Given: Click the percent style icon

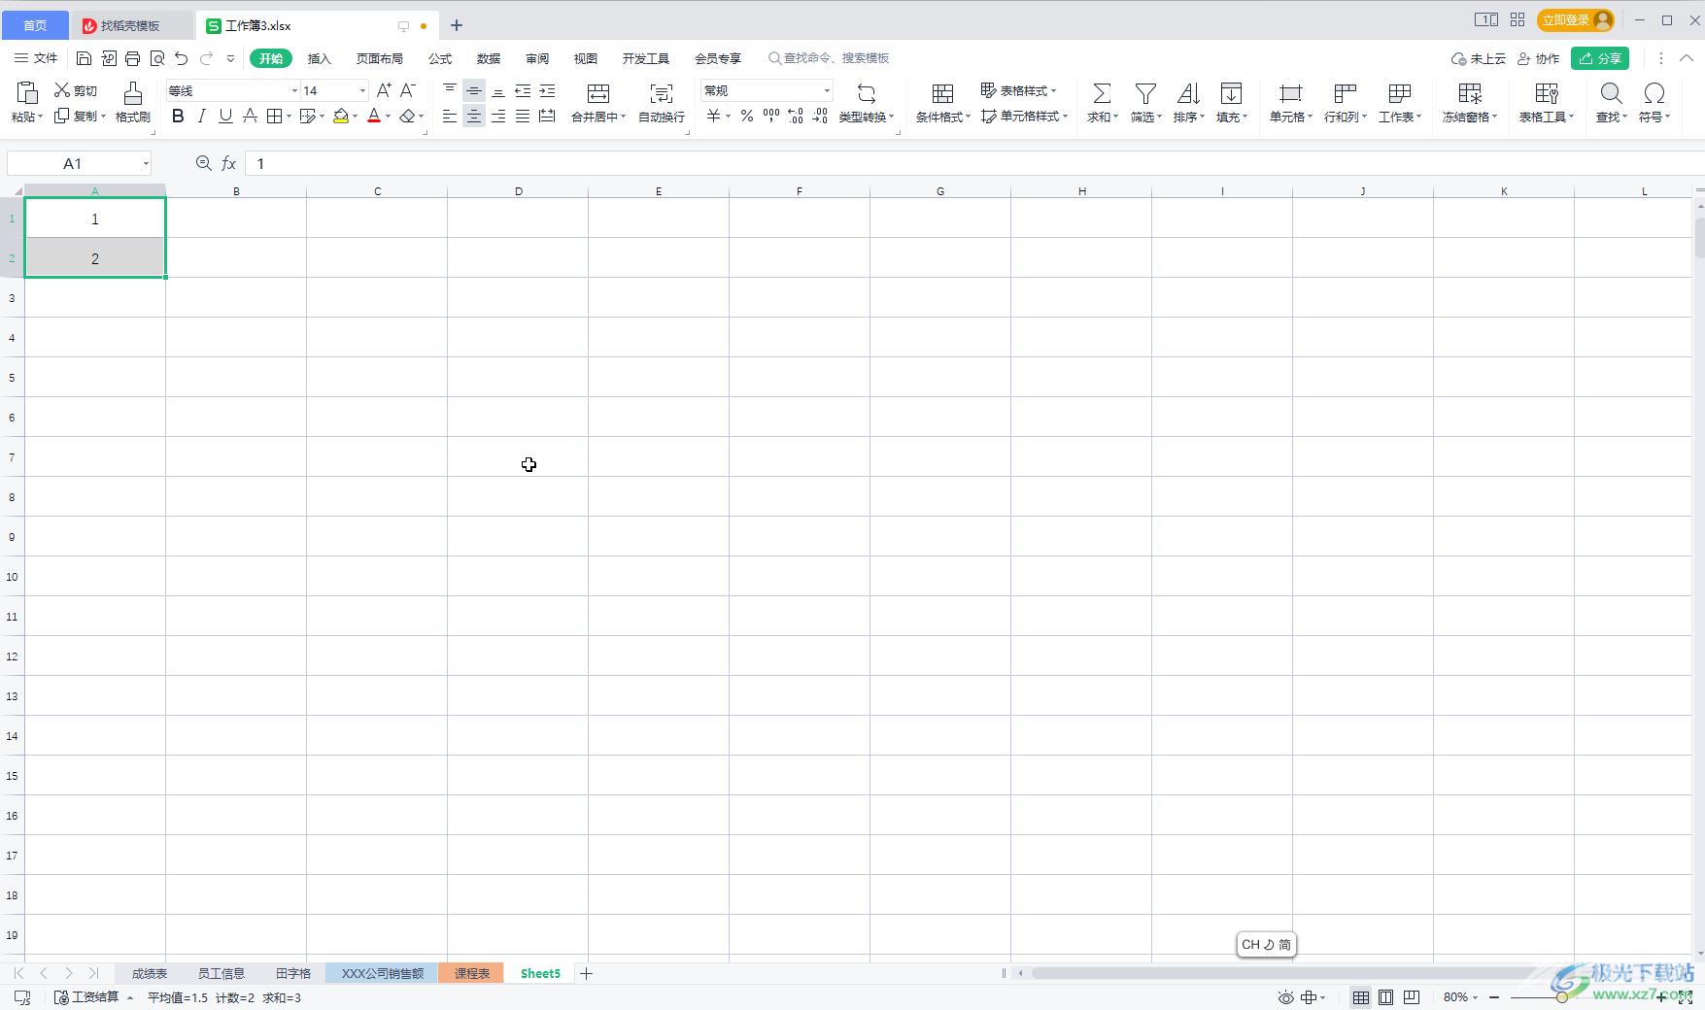Looking at the screenshot, I should coord(746,116).
